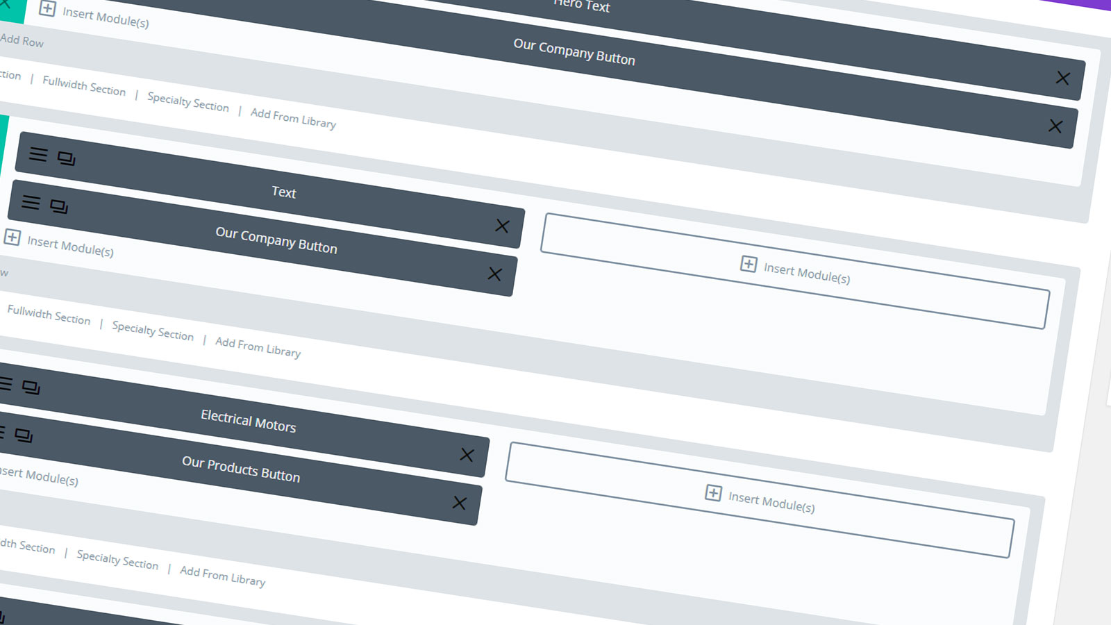Click duplicate icon on the Text module
Viewport: 1111px width, 625px height.
[66, 158]
